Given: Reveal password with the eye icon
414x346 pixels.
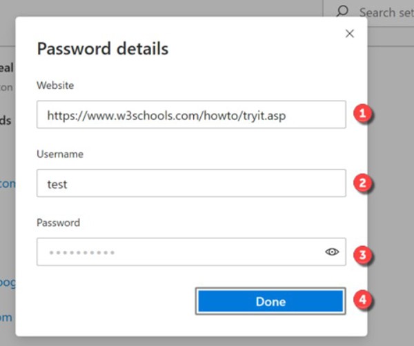Looking at the screenshot, I should (333, 252).
